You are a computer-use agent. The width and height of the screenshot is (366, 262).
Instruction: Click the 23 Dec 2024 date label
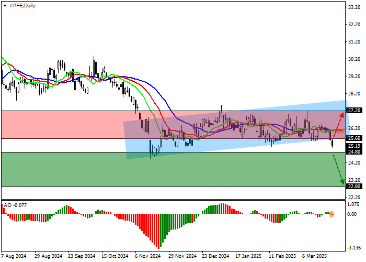[215, 257]
